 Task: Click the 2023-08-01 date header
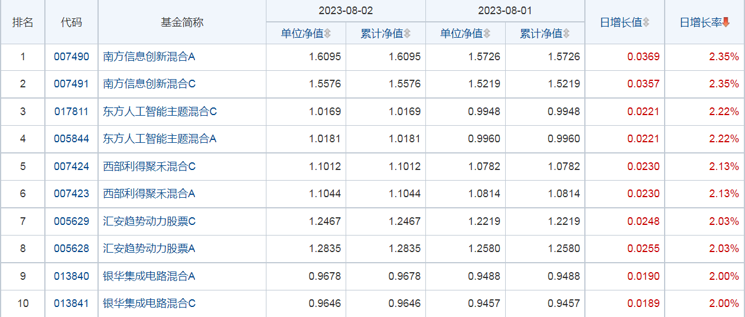[505, 11]
